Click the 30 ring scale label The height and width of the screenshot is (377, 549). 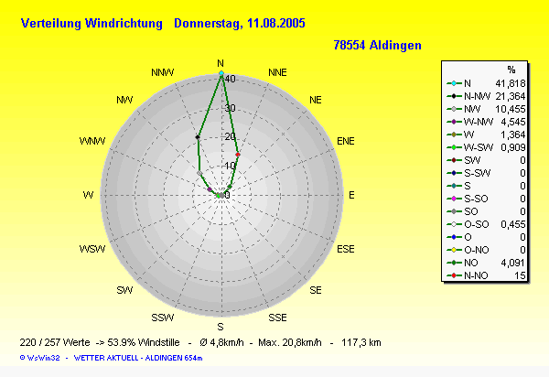click(230, 108)
